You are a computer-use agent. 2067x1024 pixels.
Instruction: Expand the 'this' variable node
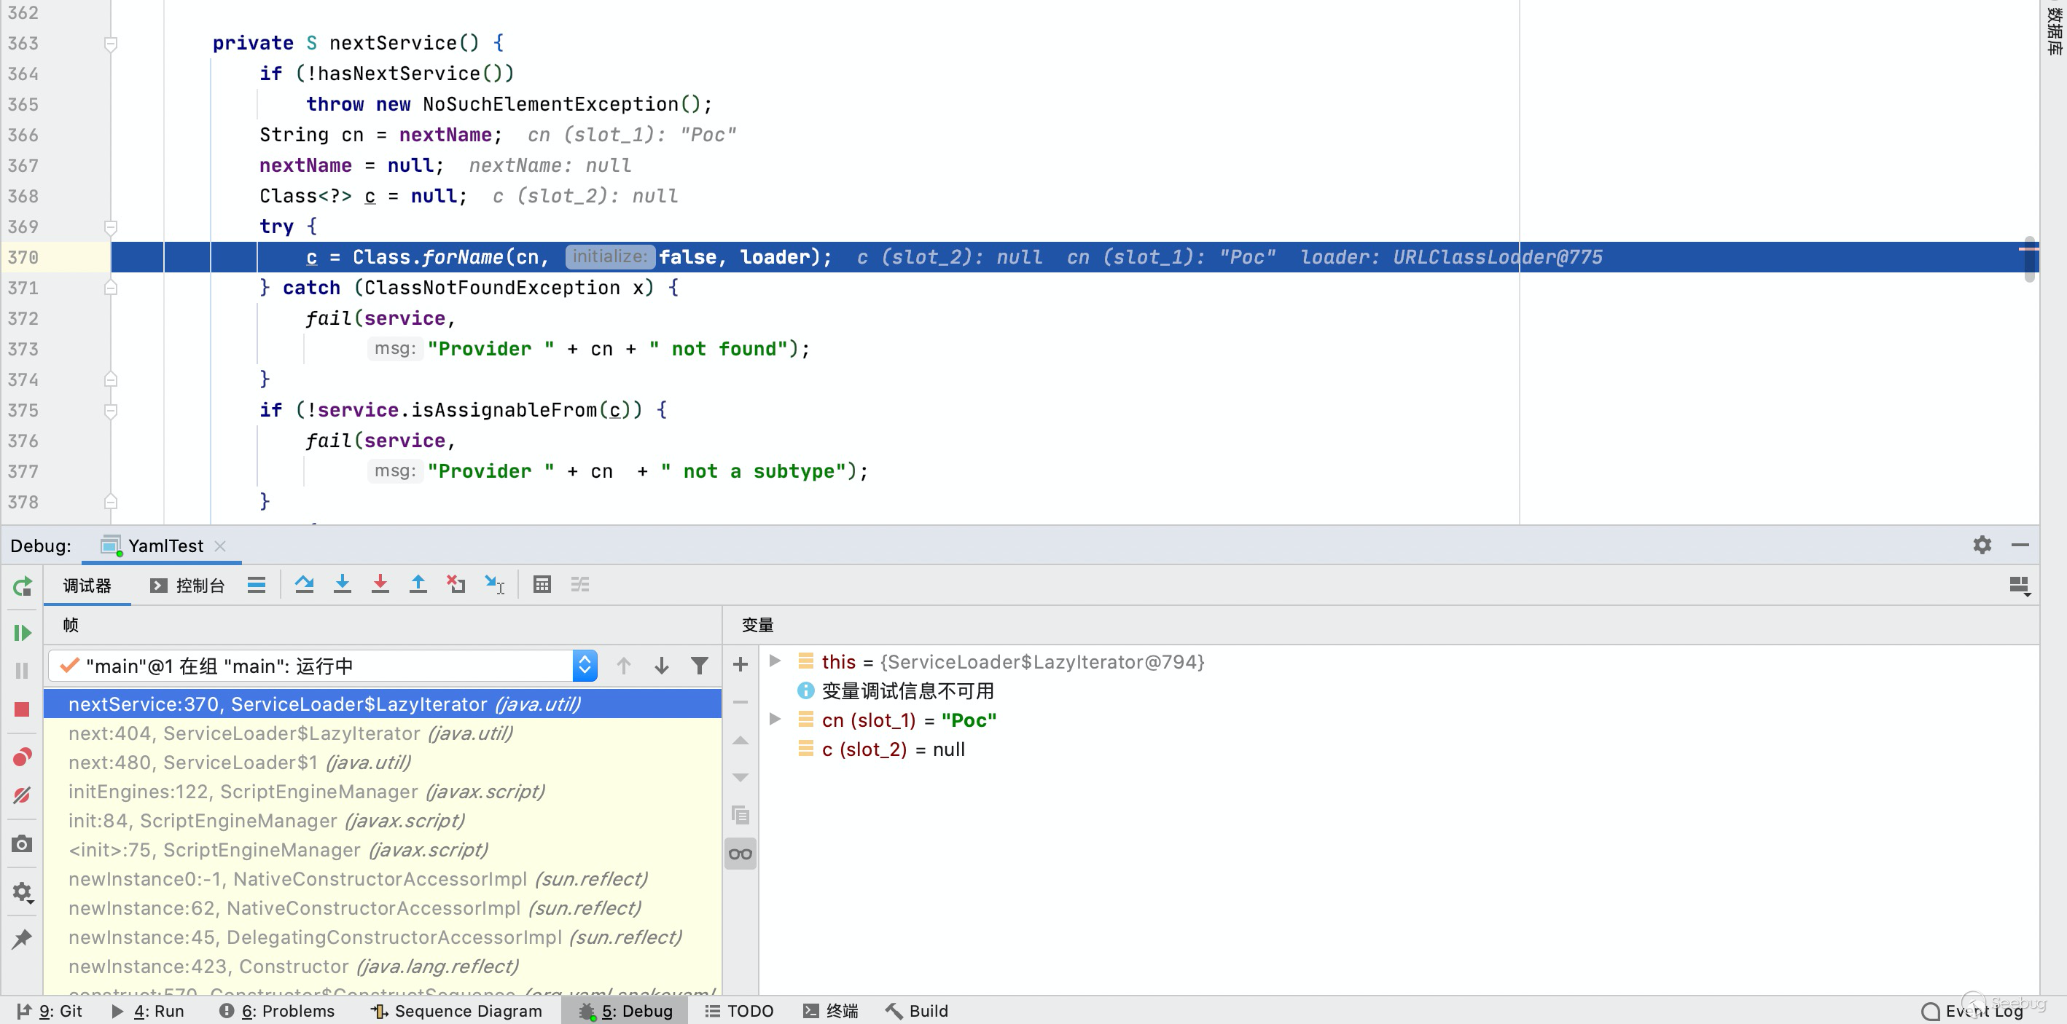(x=775, y=661)
